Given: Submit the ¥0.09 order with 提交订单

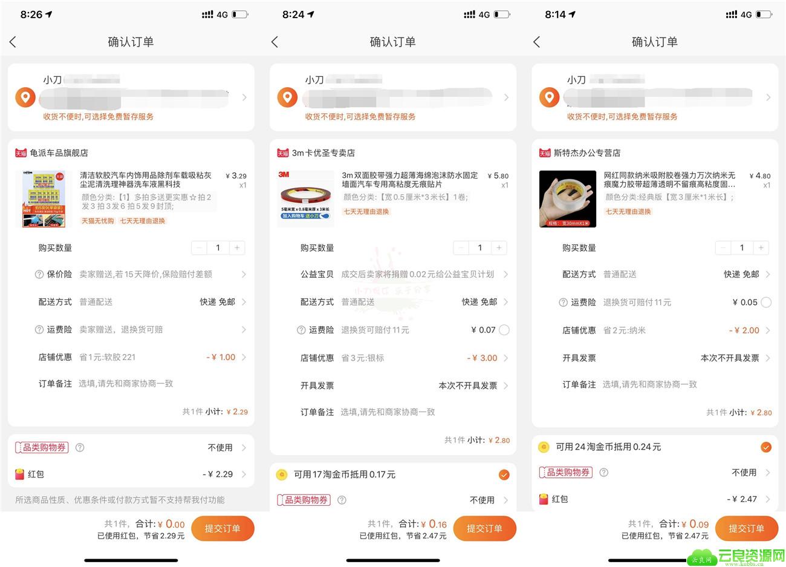Looking at the screenshot, I should pyautogui.click(x=746, y=528).
